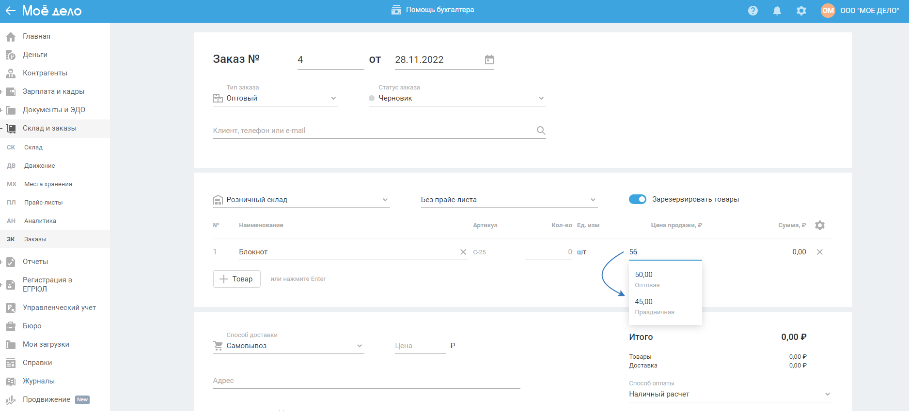Image resolution: width=909 pixels, height=411 pixels.
Task: Open table columns settings gear
Action: click(x=819, y=225)
